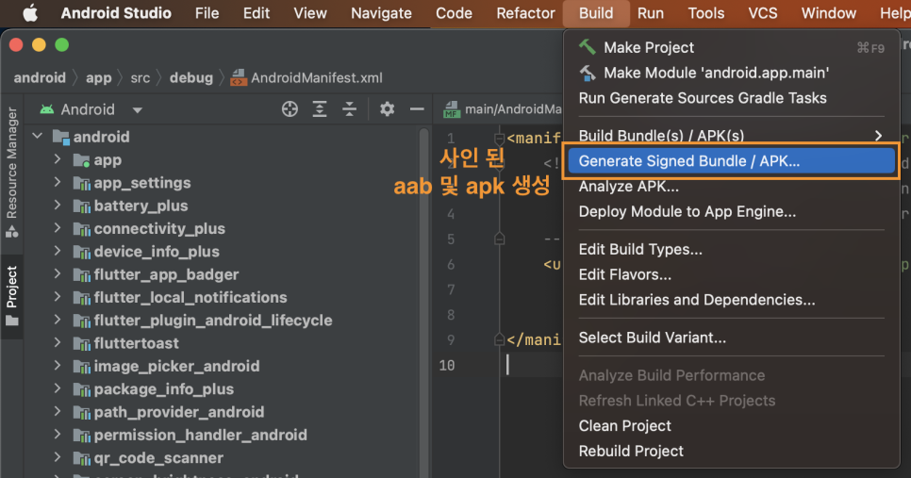Viewport: 911px width, 478px height.
Task: Click the Project sidebar folder icon
Action: pyautogui.click(x=11, y=321)
